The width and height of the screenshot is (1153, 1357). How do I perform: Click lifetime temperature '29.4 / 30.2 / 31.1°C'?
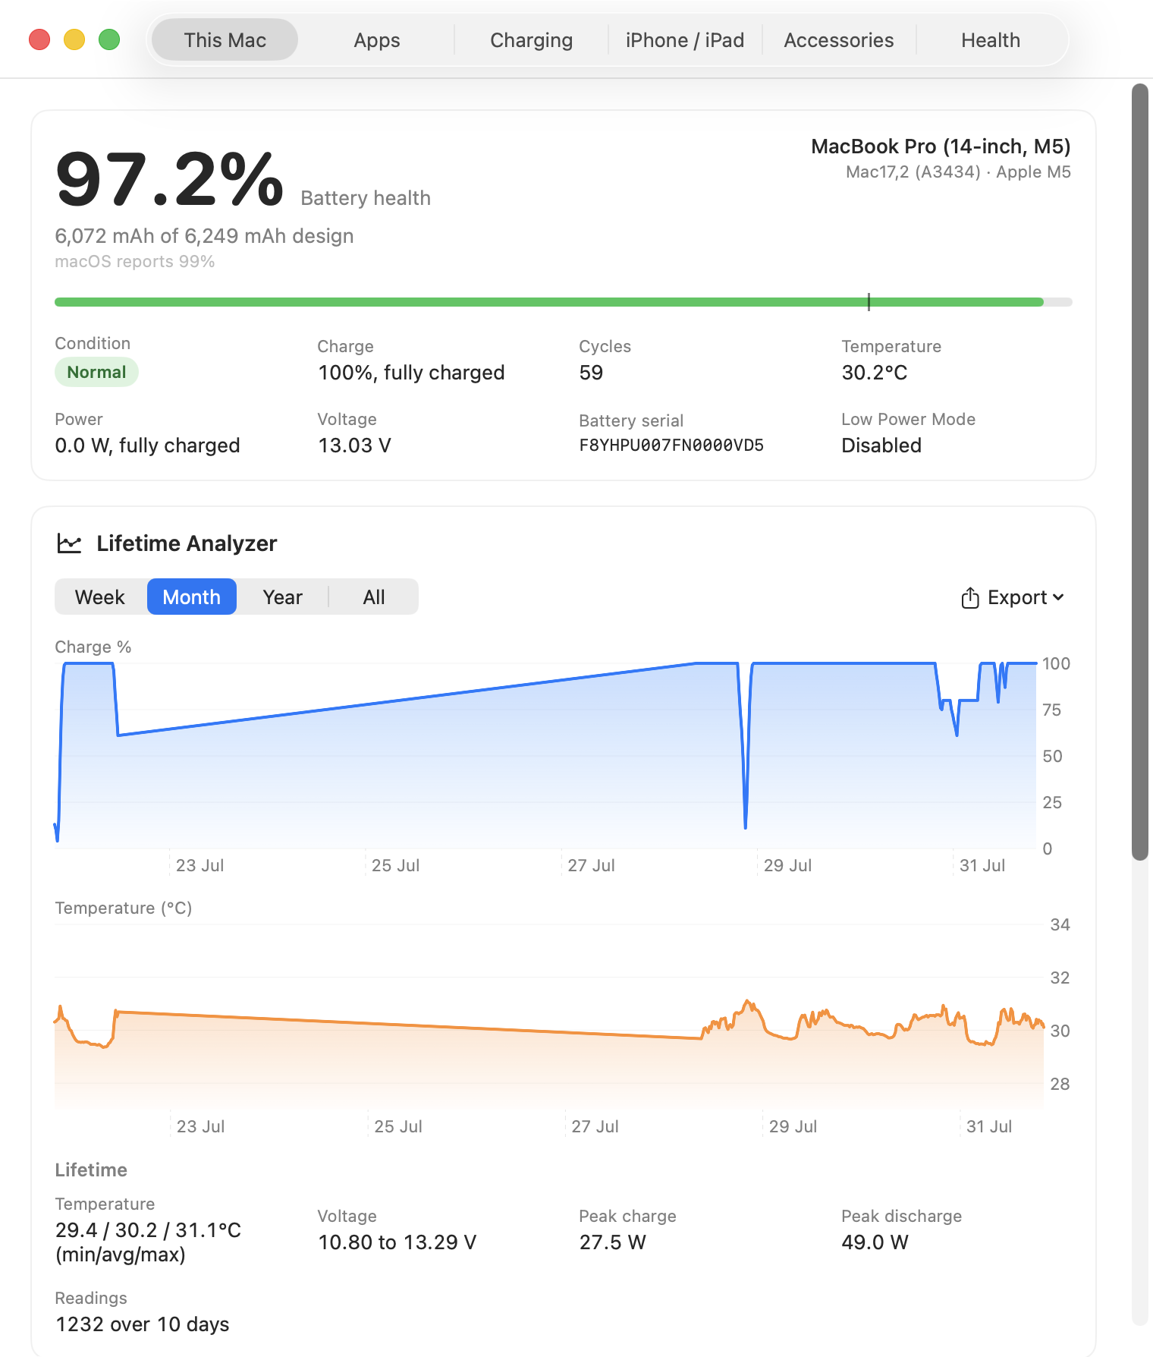pos(148,1230)
